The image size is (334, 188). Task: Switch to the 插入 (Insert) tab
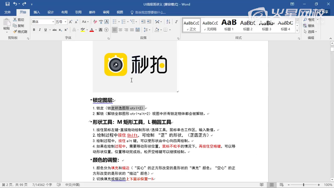tap(36, 12)
